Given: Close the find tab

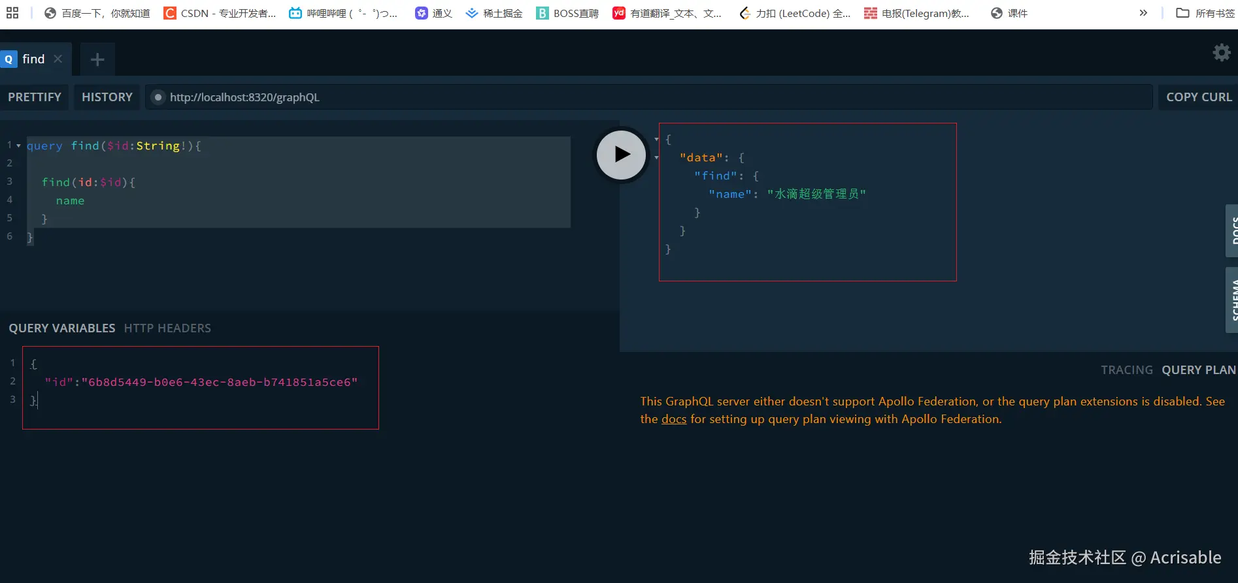Looking at the screenshot, I should click(x=58, y=59).
